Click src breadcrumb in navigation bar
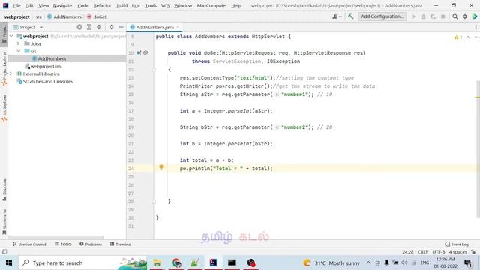 (38, 16)
